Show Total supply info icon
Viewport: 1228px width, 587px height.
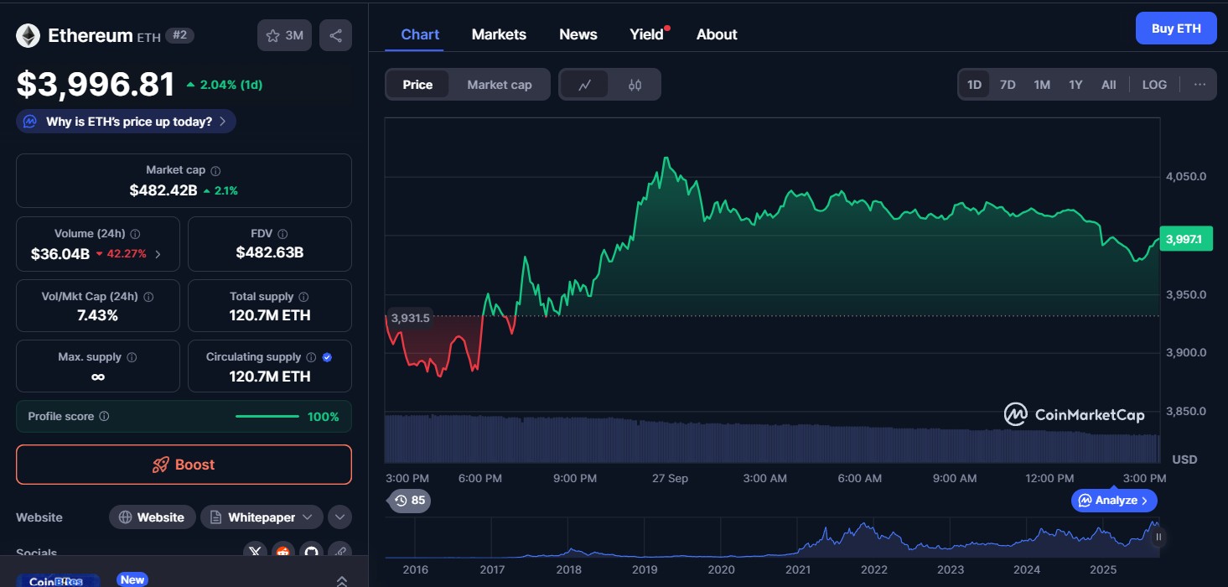(x=303, y=297)
